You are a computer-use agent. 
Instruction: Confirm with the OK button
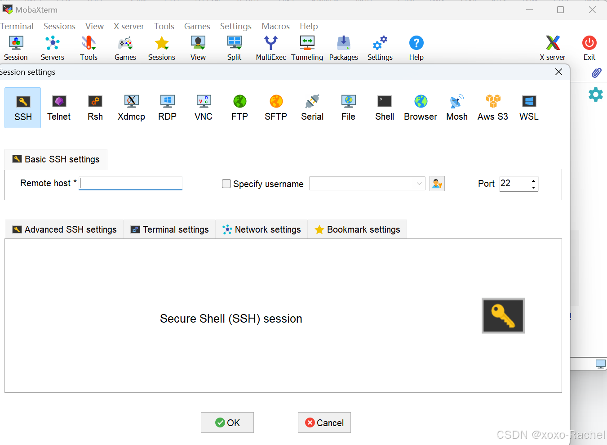point(227,423)
